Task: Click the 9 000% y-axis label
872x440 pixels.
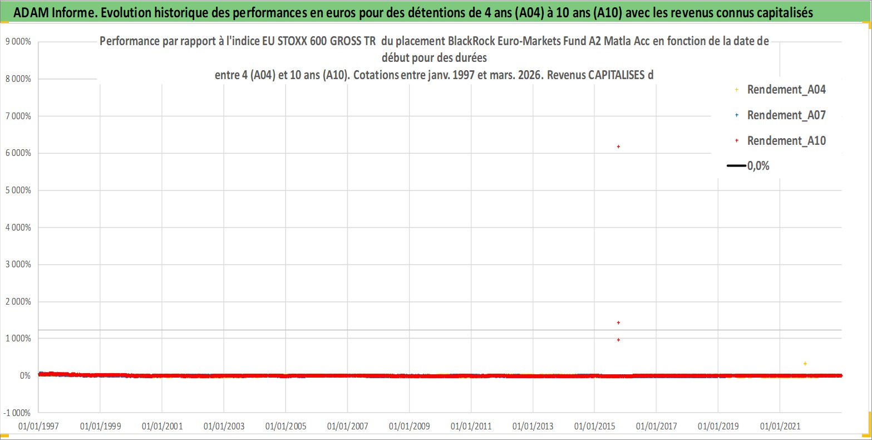Action: pos(17,42)
